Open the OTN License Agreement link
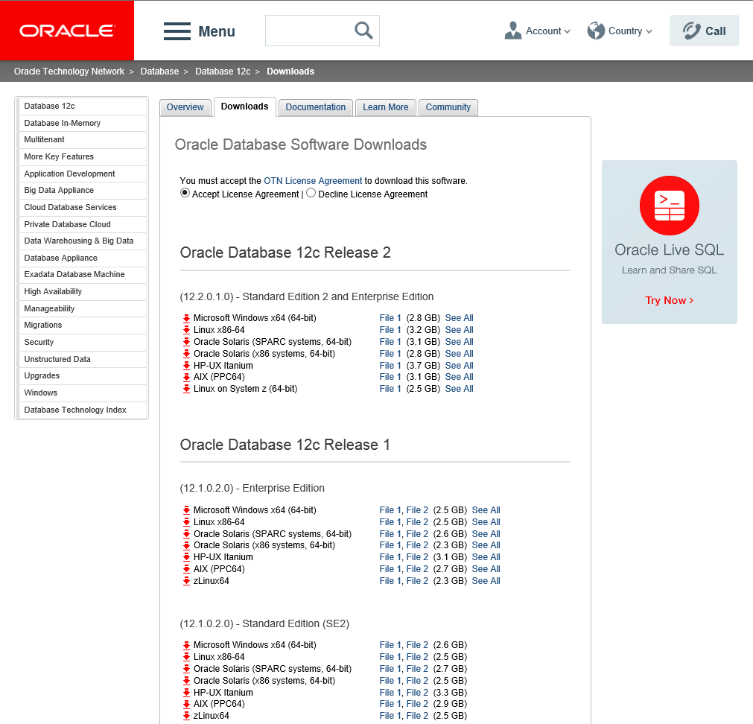Screen dimensions: 753x724 click(313, 180)
